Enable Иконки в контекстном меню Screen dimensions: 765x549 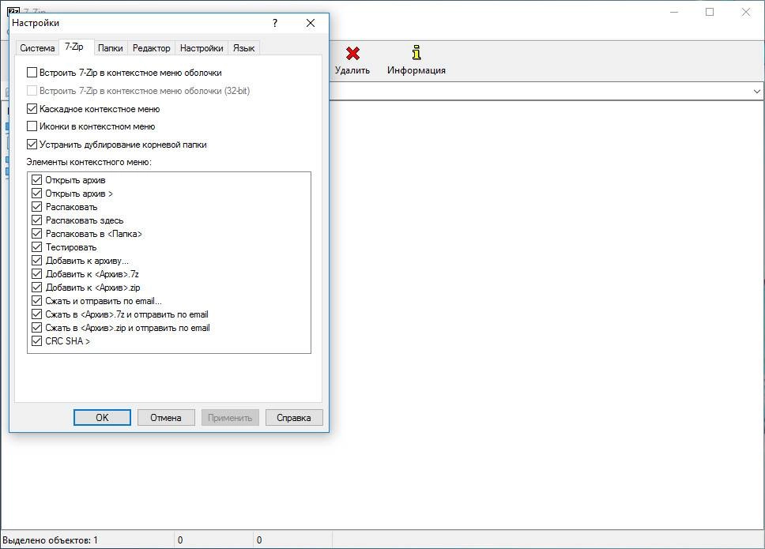pos(32,126)
